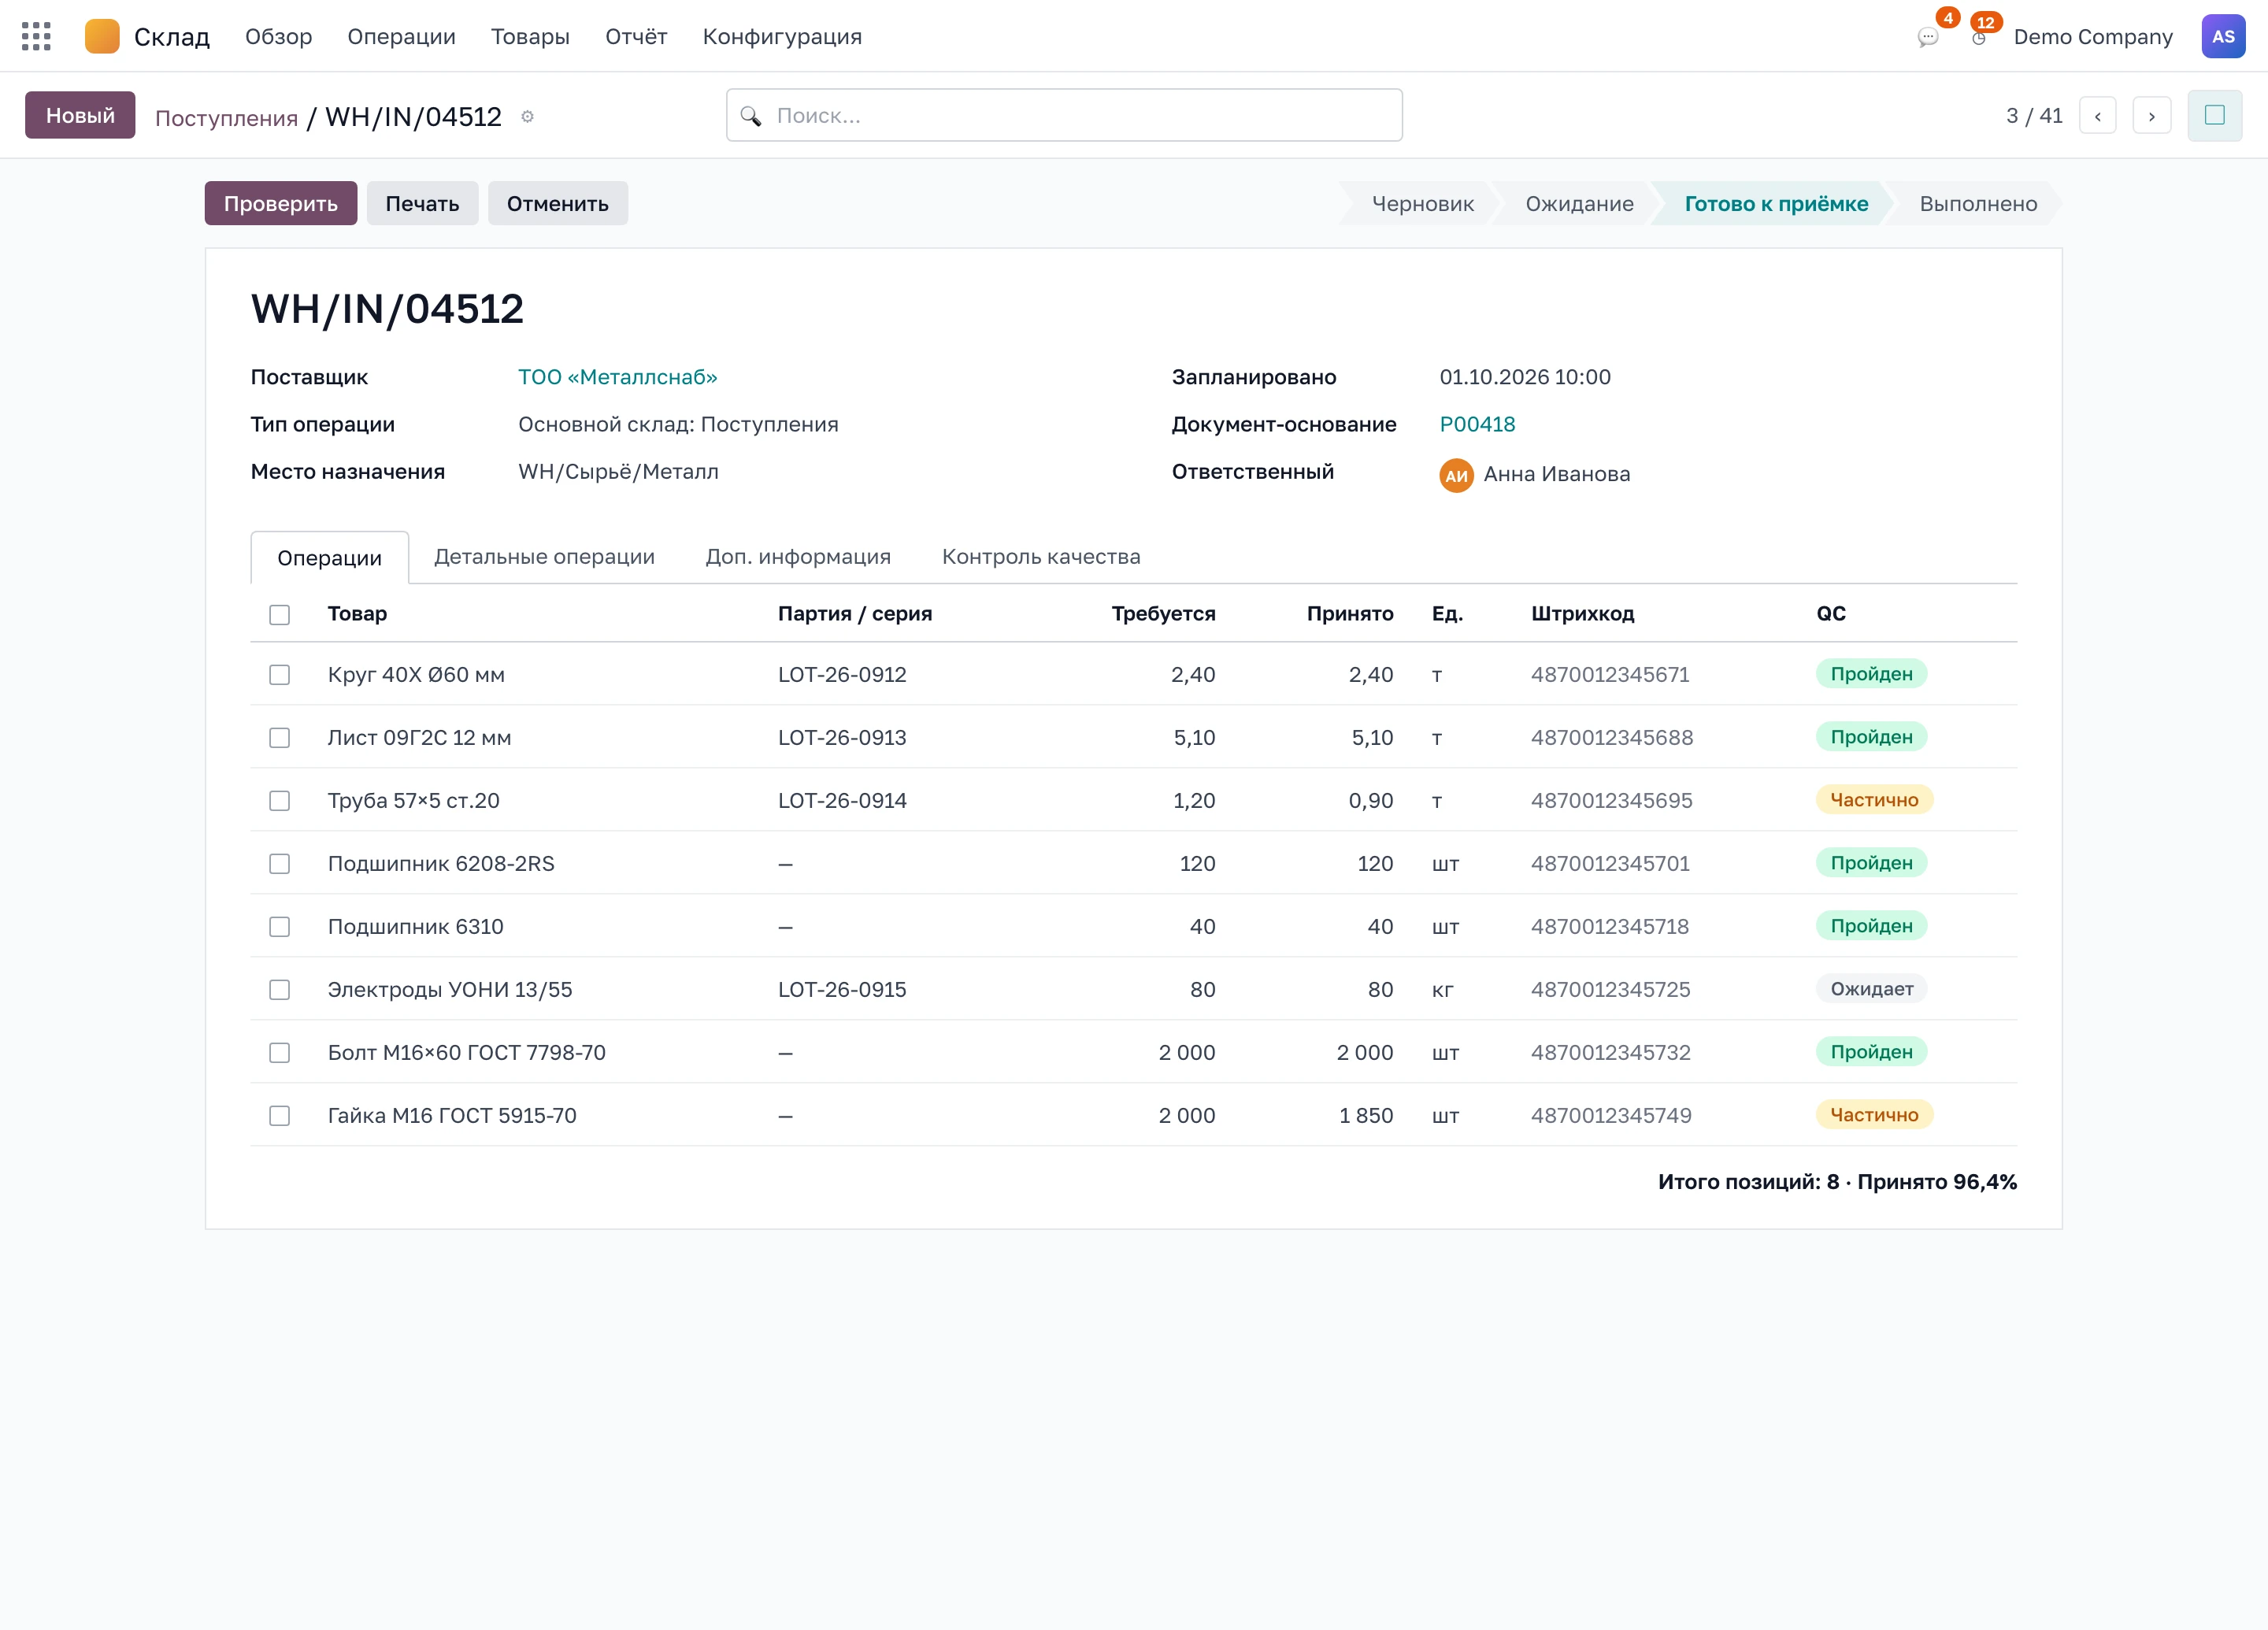Click Анна Иванова's АИ avatar

(x=1456, y=475)
